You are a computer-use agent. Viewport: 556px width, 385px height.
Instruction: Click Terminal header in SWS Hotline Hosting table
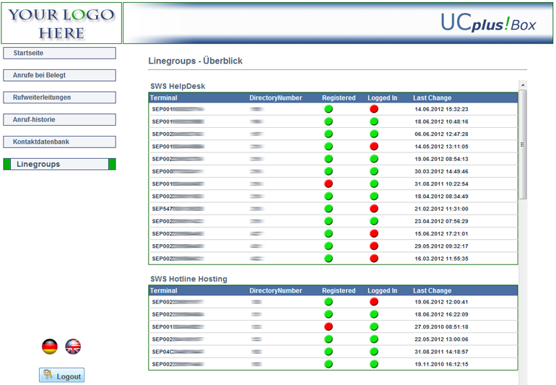pyautogui.click(x=163, y=290)
